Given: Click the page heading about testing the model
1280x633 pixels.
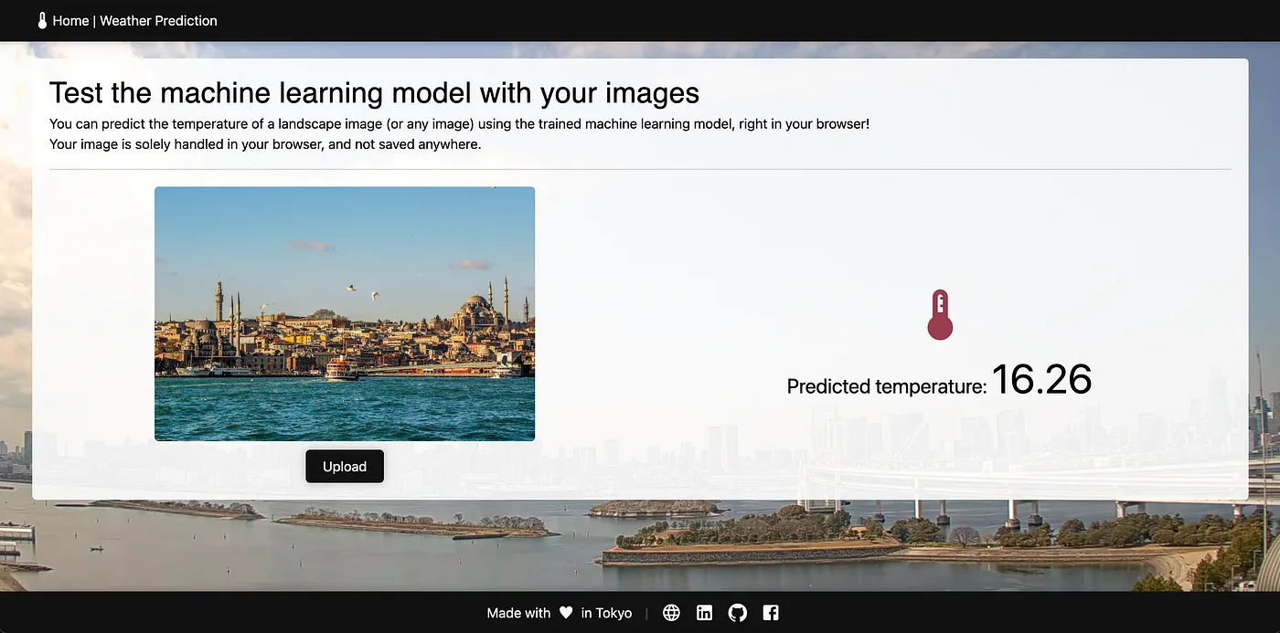Looking at the screenshot, I should 374,92.
